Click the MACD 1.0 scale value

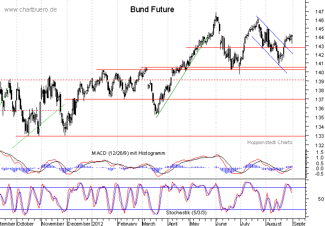coord(320,158)
